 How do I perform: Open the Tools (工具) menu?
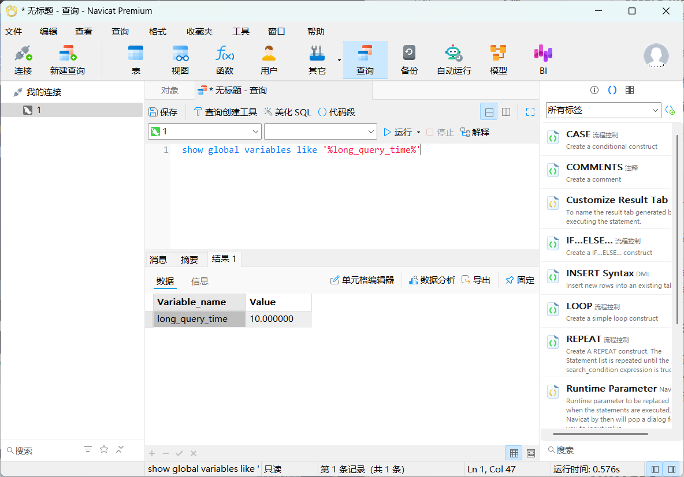(240, 32)
